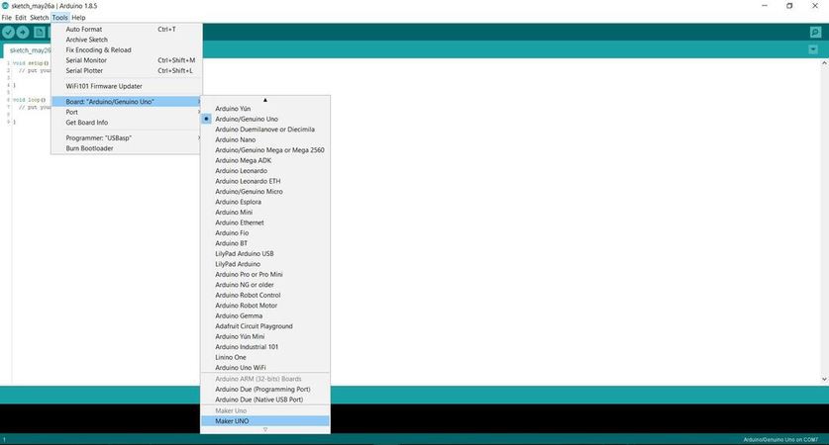Select Linino One board
Image resolution: width=829 pixels, height=445 pixels.
[x=264, y=357]
